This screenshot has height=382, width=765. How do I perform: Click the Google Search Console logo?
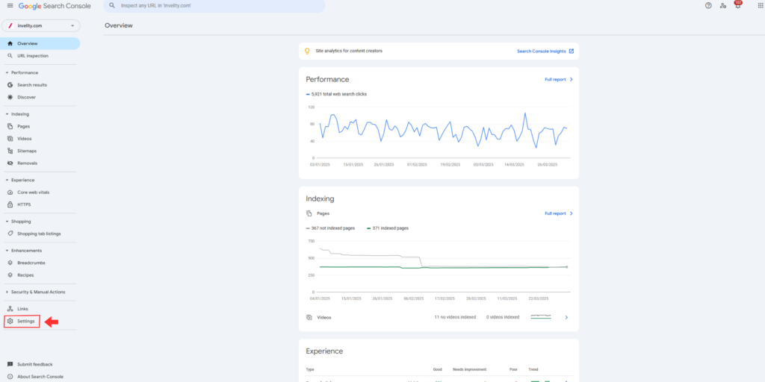pos(56,6)
